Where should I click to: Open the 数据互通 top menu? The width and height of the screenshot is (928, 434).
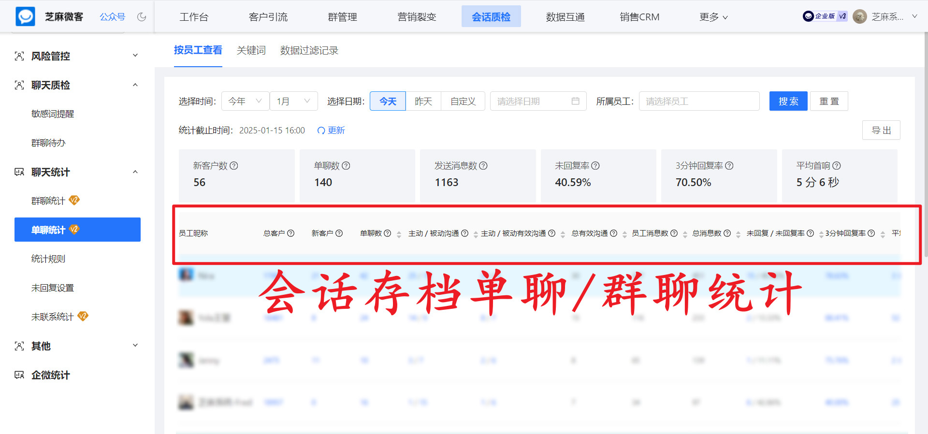(565, 17)
